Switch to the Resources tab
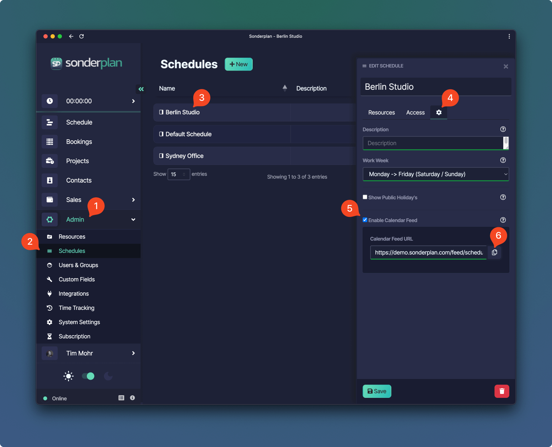This screenshot has width=552, height=447. coord(382,113)
